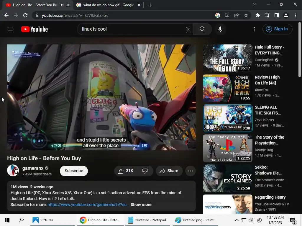Click the search magnifier button
Image resolution: width=302 pixels, height=226 pixels.
pos(202,29)
